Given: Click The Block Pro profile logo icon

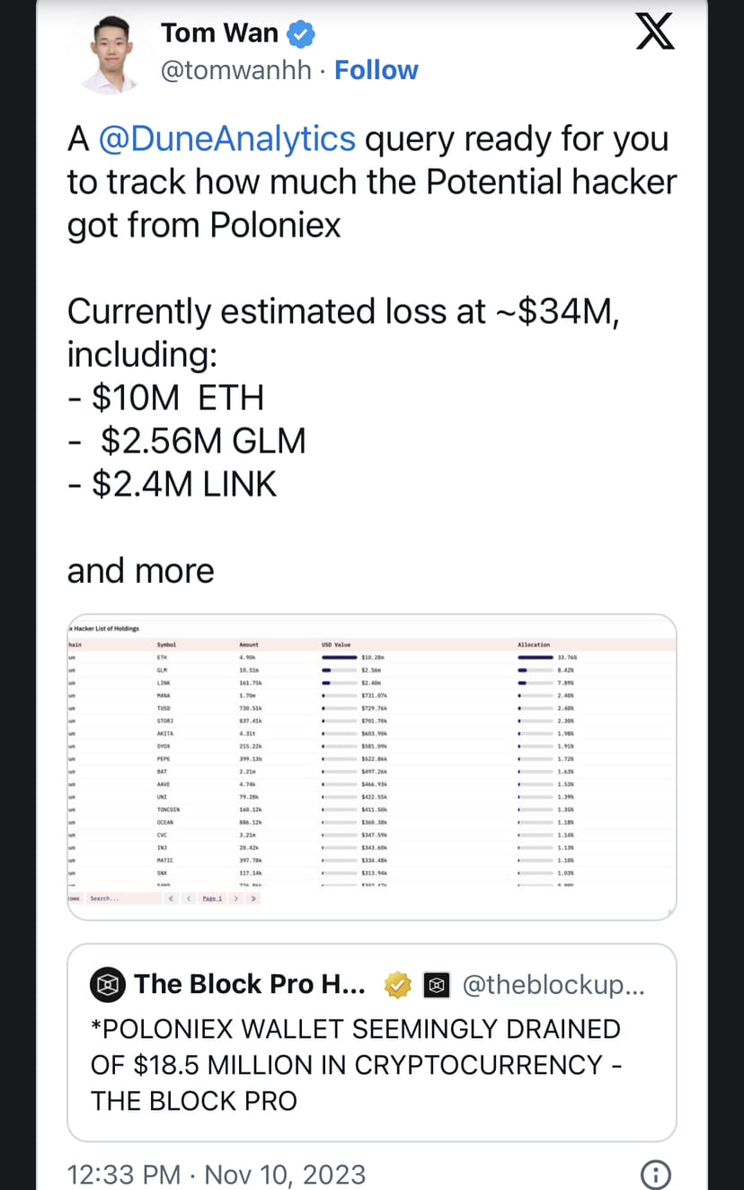Looking at the screenshot, I should click(x=107, y=984).
